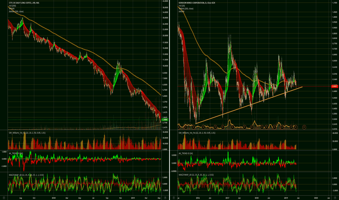Click 10.0000 on coffee chart price axis

165,66
